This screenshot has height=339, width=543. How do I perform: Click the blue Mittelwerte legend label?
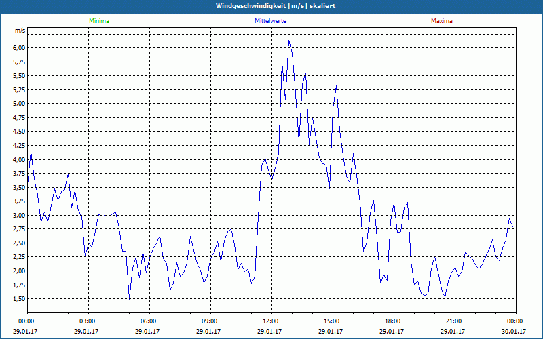[x=270, y=21]
